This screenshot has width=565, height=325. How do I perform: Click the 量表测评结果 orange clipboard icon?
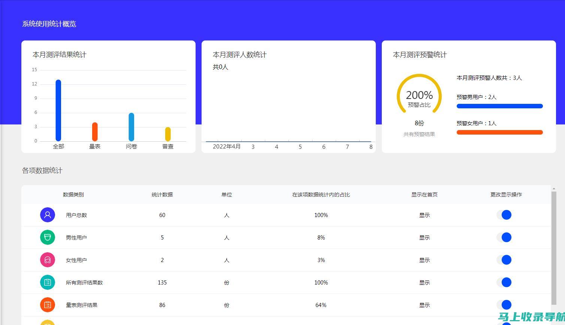(48, 305)
